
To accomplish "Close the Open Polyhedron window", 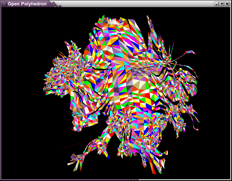I will tap(227, 4).
